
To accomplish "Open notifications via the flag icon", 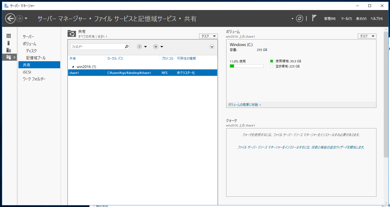I will 314,18.
